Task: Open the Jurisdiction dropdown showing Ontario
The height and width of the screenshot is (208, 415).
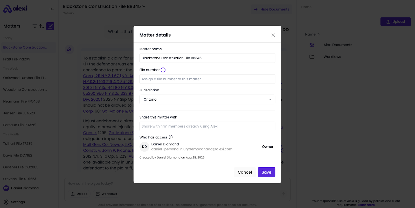Action: 207,99
